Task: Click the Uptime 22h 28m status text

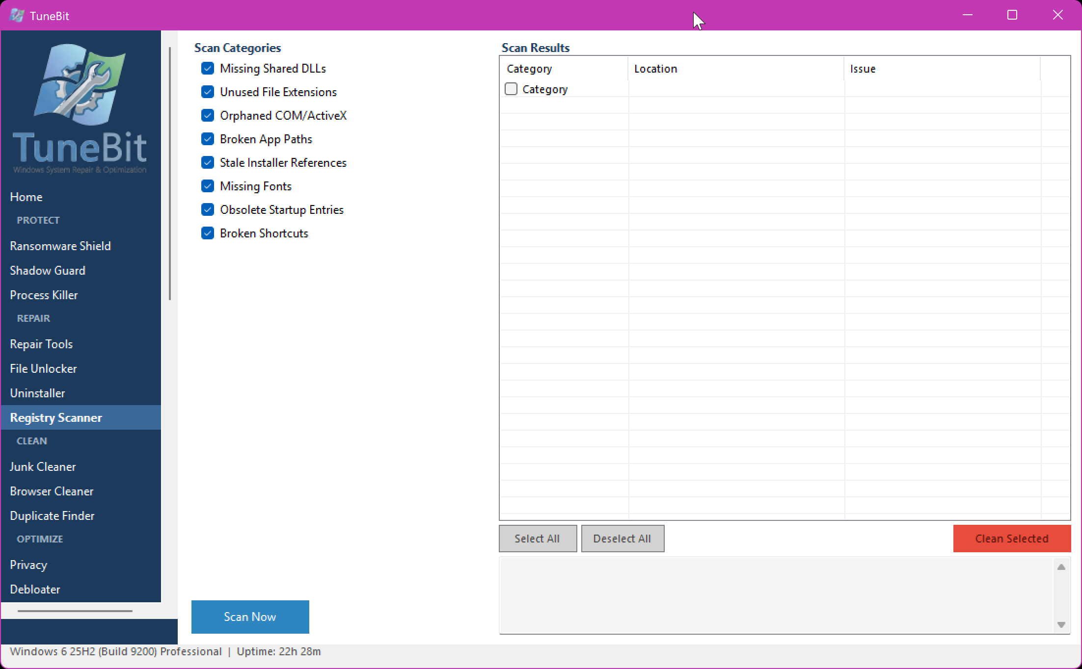Action: [279, 652]
